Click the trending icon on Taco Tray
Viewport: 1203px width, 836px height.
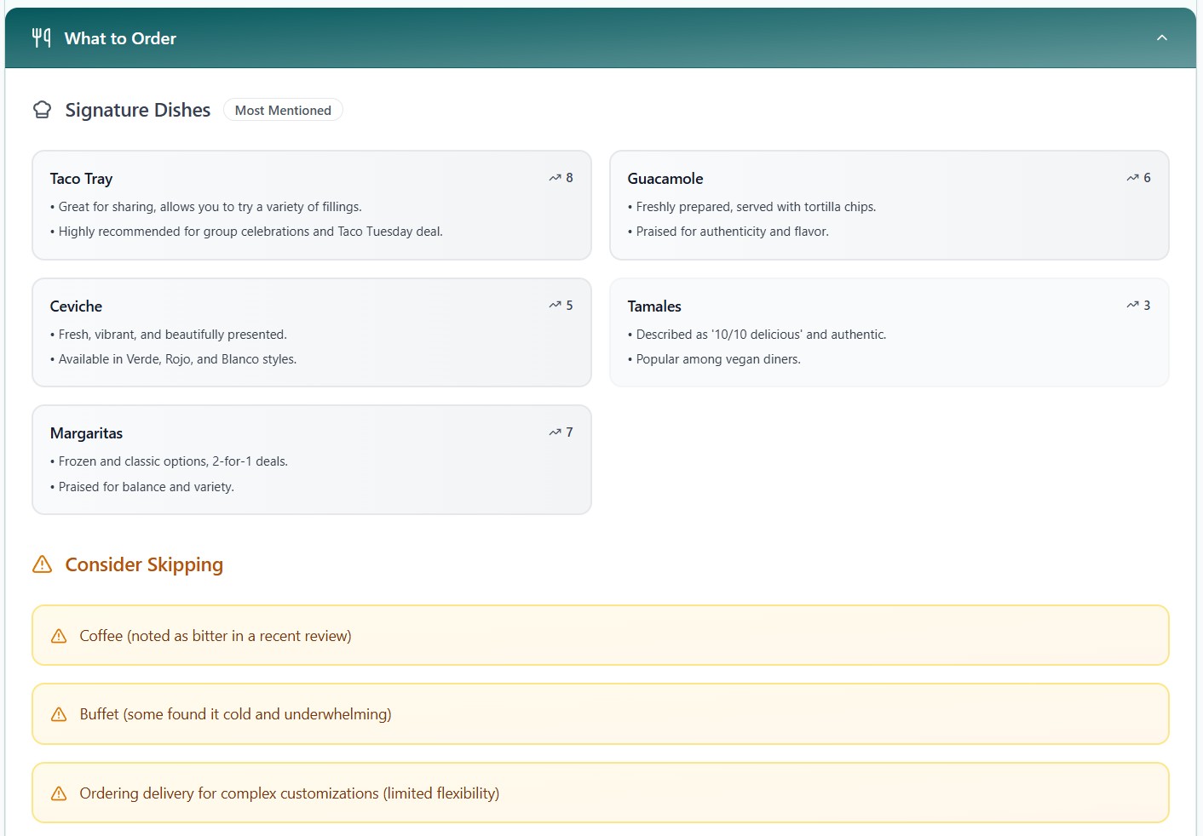tap(555, 178)
